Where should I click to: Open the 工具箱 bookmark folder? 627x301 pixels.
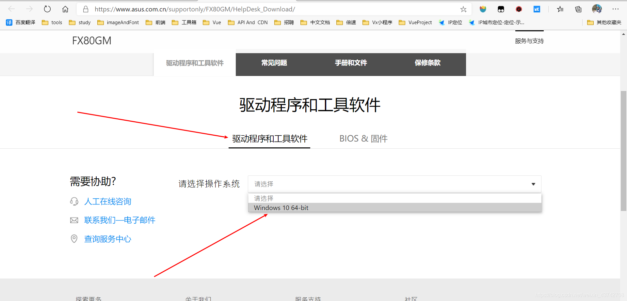184,23
